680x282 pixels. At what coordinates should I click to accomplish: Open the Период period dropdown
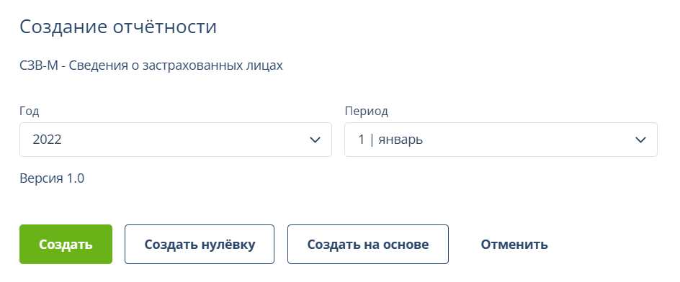point(501,140)
